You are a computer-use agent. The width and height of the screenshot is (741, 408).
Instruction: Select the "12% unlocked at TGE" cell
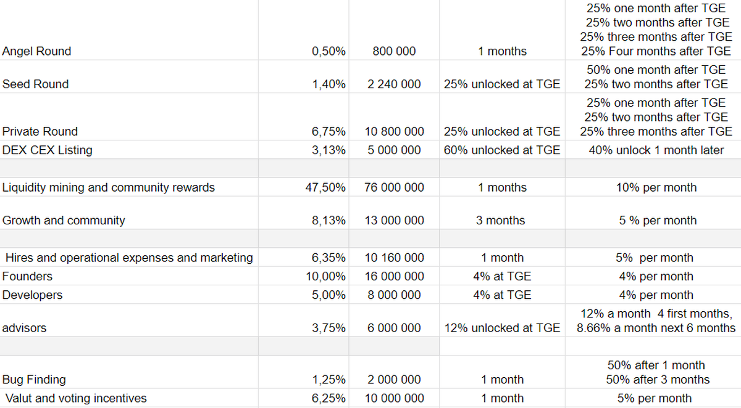[502, 328]
